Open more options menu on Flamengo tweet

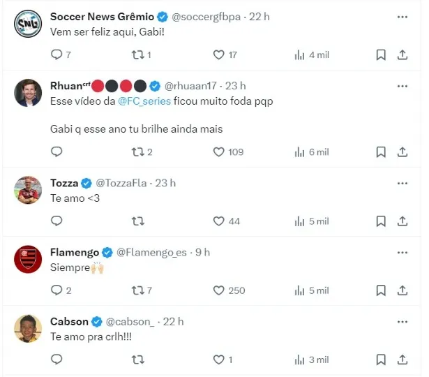tap(402, 252)
